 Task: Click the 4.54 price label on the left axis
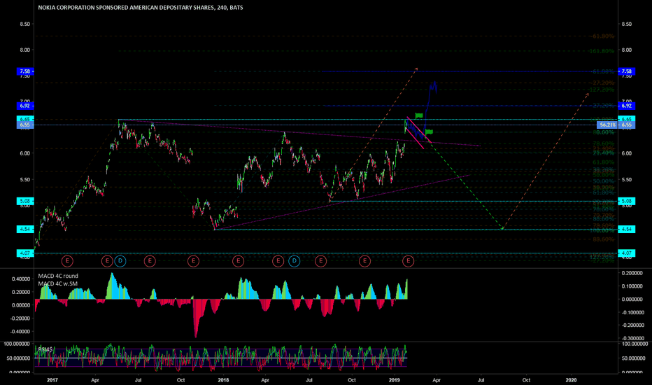(x=25, y=230)
